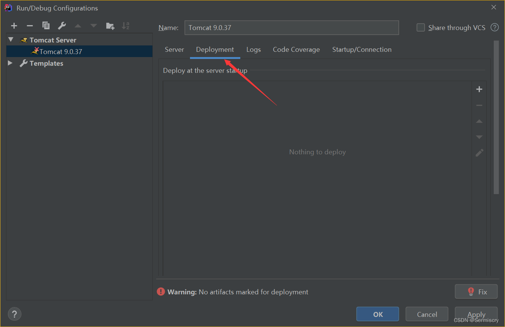Edit deployment item pencil icon
This screenshot has width=505, height=327.
point(479,153)
